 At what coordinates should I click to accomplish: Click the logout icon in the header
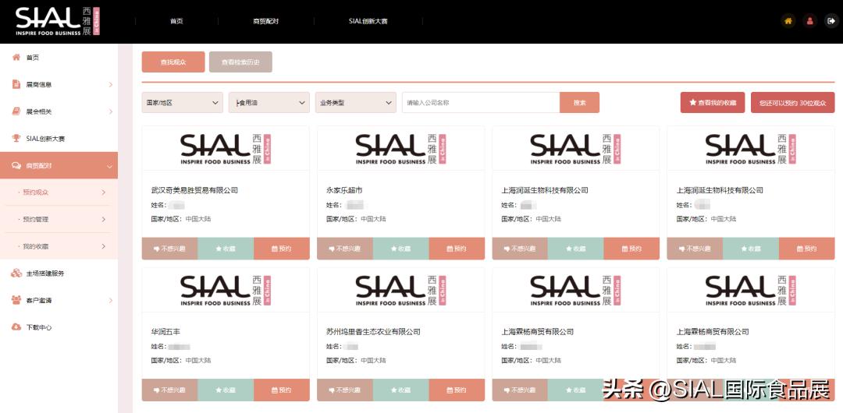coord(831,21)
